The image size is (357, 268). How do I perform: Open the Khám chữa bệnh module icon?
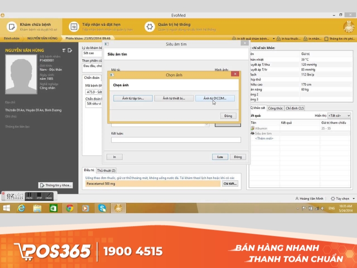(x=12, y=27)
